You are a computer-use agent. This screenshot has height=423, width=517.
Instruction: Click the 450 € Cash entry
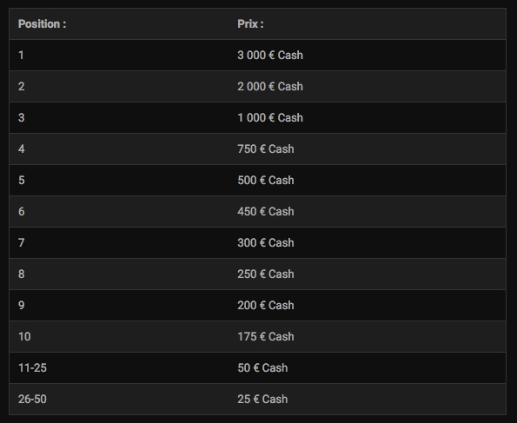[266, 211]
